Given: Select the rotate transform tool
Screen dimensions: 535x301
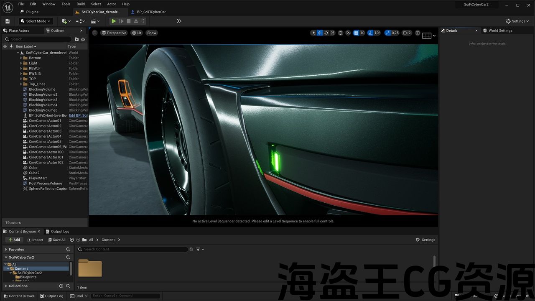Looking at the screenshot, I should click(x=326, y=33).
